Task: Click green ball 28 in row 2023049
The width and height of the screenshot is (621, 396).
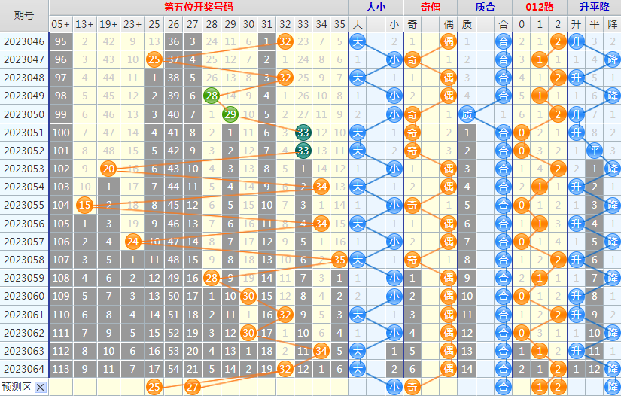Action: coord(212,96)
